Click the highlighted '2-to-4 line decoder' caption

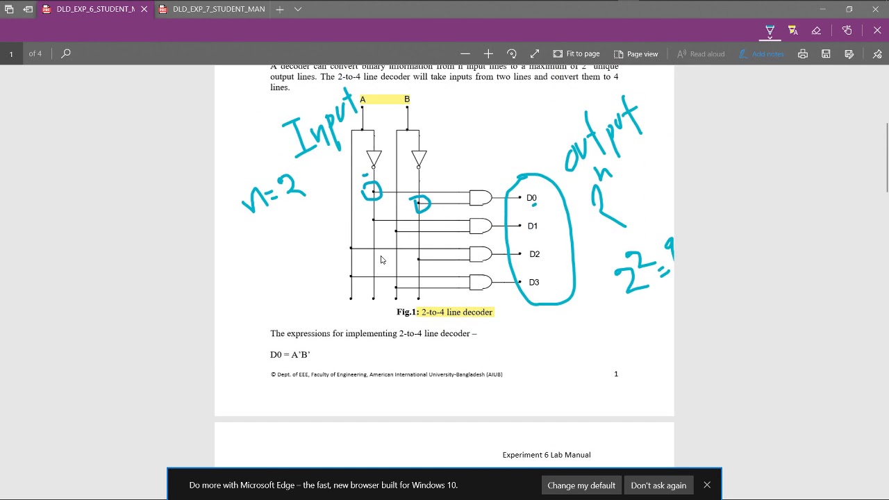pos(457,312)
